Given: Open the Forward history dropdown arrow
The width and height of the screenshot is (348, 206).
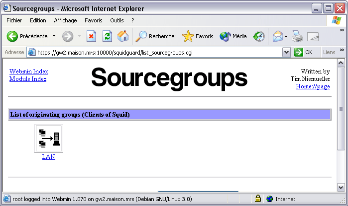Looking at the screenshot, I should [x=79, y=36].
